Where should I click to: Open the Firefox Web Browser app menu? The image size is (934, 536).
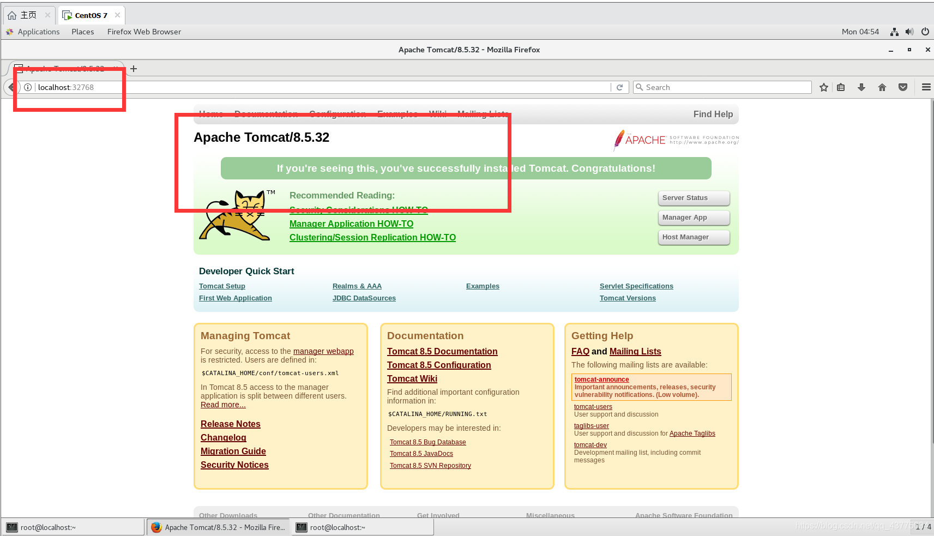[x=144, y=32]
